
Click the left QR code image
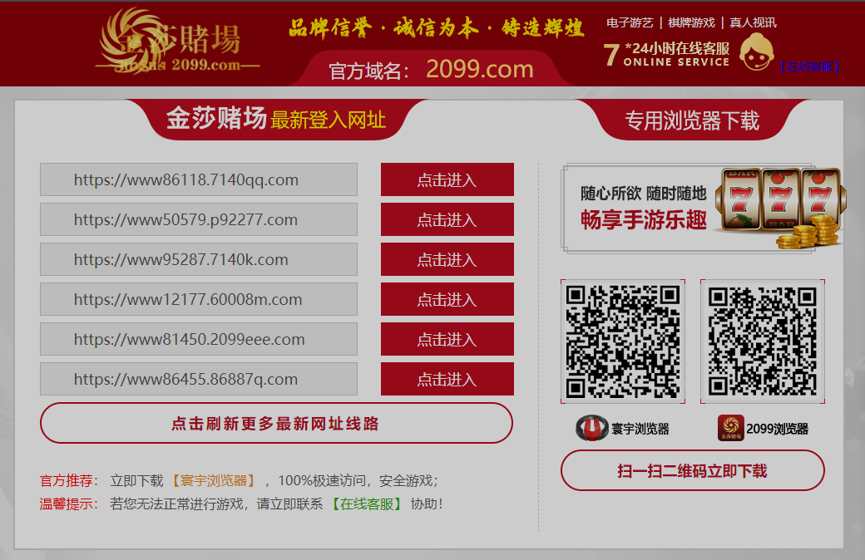pos(623,341)
